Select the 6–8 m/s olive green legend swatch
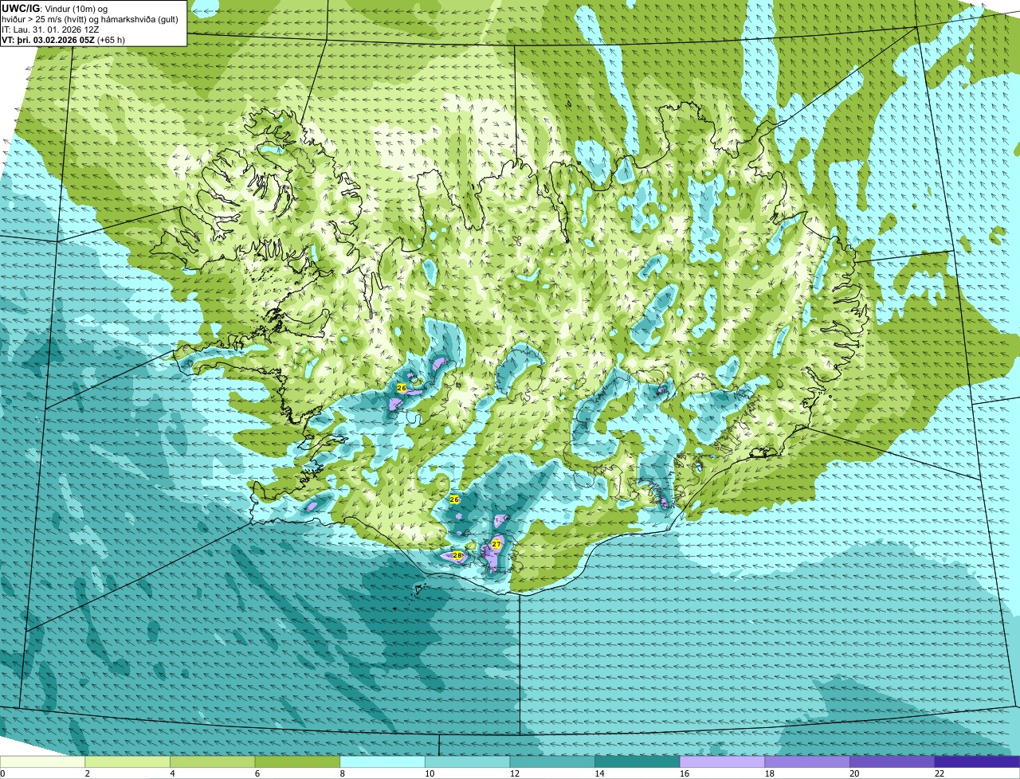This screenshot has width=1020, height=779. (297, 761)
